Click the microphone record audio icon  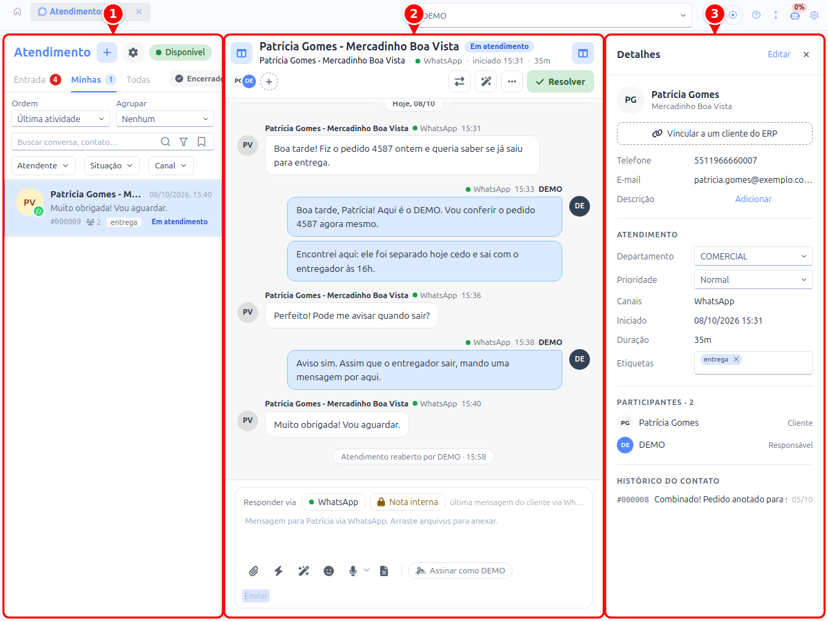(353, 571)
